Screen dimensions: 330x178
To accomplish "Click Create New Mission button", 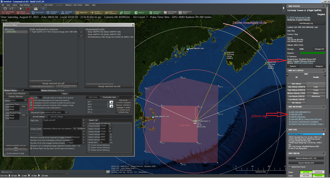I will (x=16, y=94).
